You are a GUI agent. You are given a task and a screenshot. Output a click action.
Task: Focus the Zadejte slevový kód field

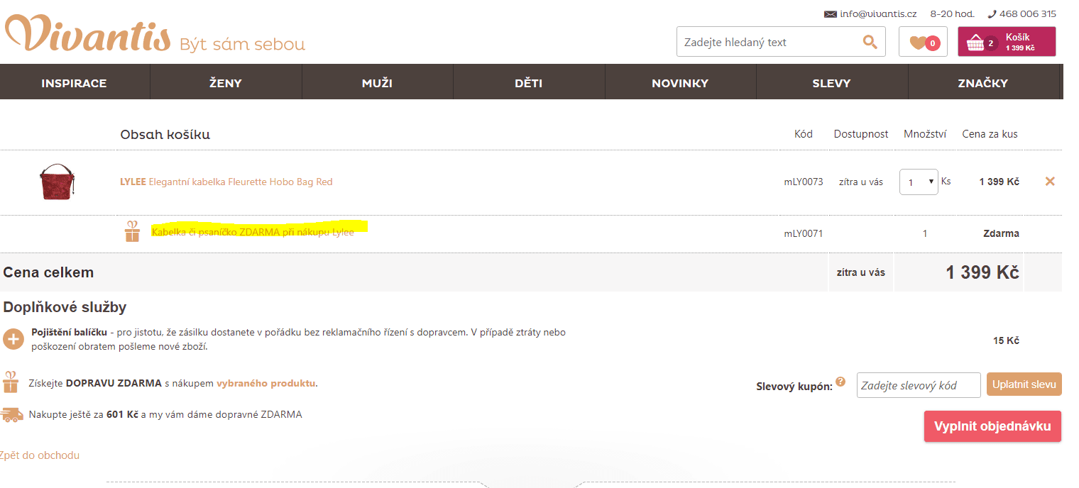pyautogui.click(x=918, y=385)
